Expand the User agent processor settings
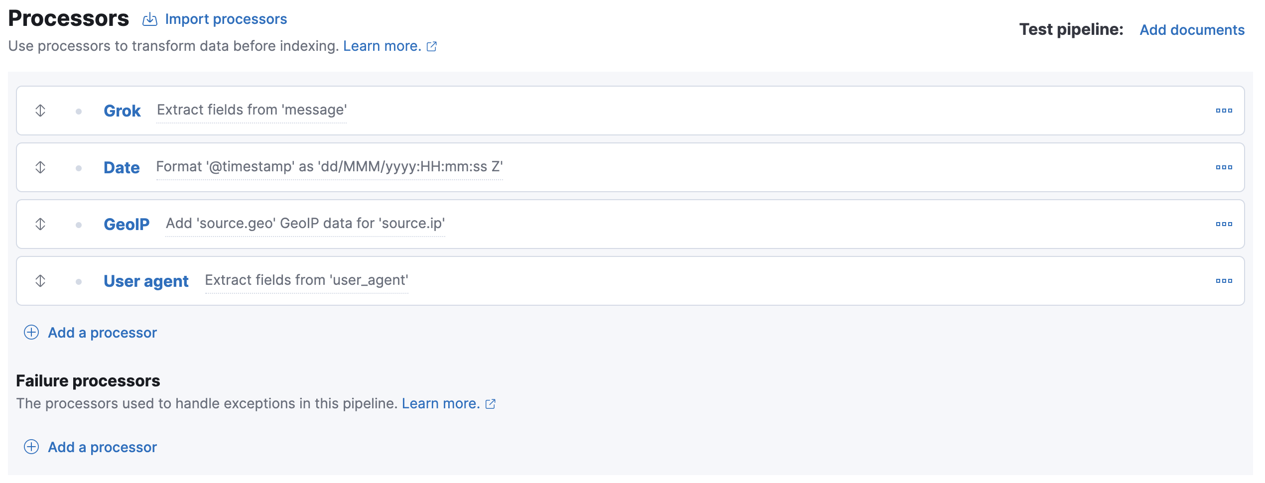Image resolution: width=1265 pixels, height=483 pixels. pos(146,281)
